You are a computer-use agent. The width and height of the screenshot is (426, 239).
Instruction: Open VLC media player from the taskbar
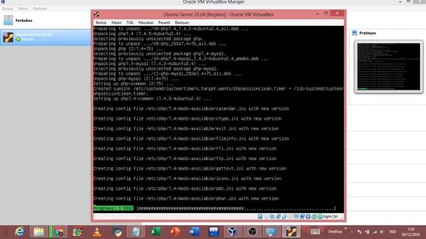pos(97,232)
